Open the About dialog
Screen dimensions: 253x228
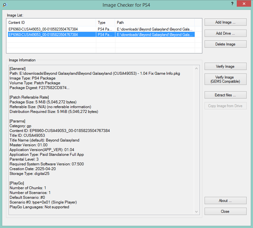click(x=225, y=201)
